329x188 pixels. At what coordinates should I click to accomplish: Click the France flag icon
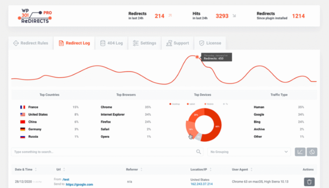point(23,107)
